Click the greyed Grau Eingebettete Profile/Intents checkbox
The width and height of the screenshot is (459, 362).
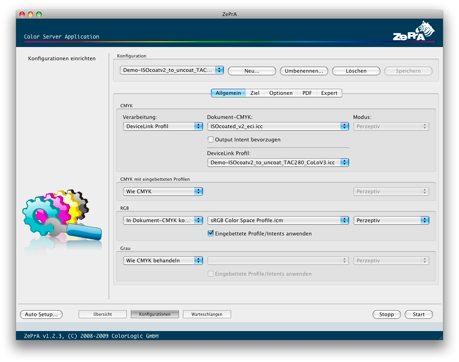point(211,274)
